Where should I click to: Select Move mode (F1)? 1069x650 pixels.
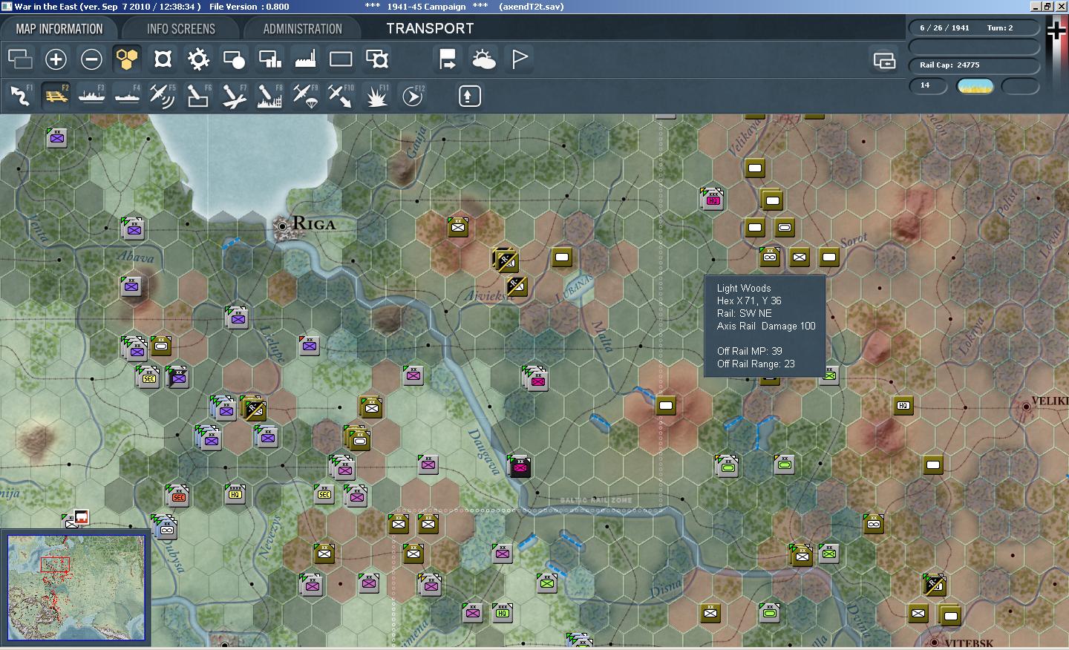(20, 96)
